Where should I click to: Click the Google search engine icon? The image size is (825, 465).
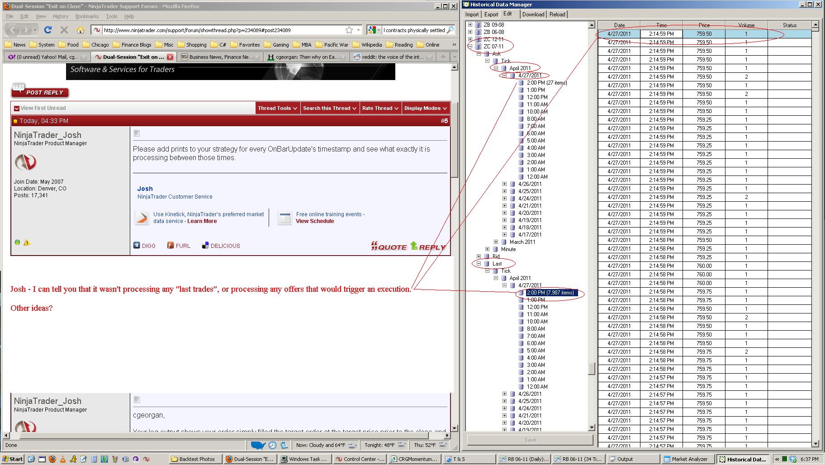click(372, 30)
